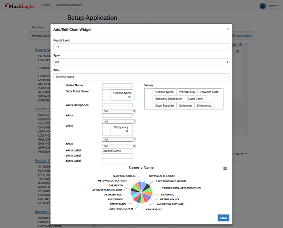Remove Generic Name from Data Point Name
This screenshot has width=283, height=228.
coord(129,97)
